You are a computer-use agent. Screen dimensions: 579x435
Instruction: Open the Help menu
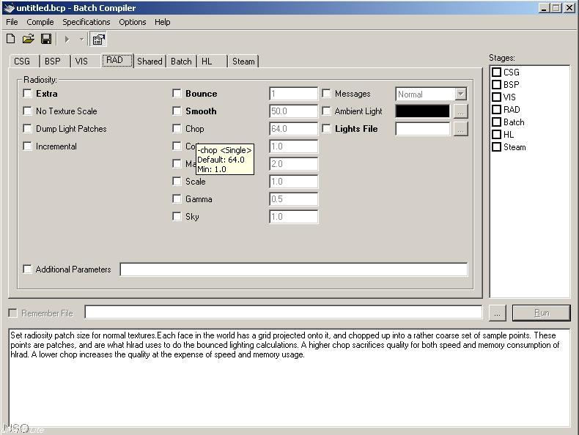pyautogui.click(x=163, y=22)
